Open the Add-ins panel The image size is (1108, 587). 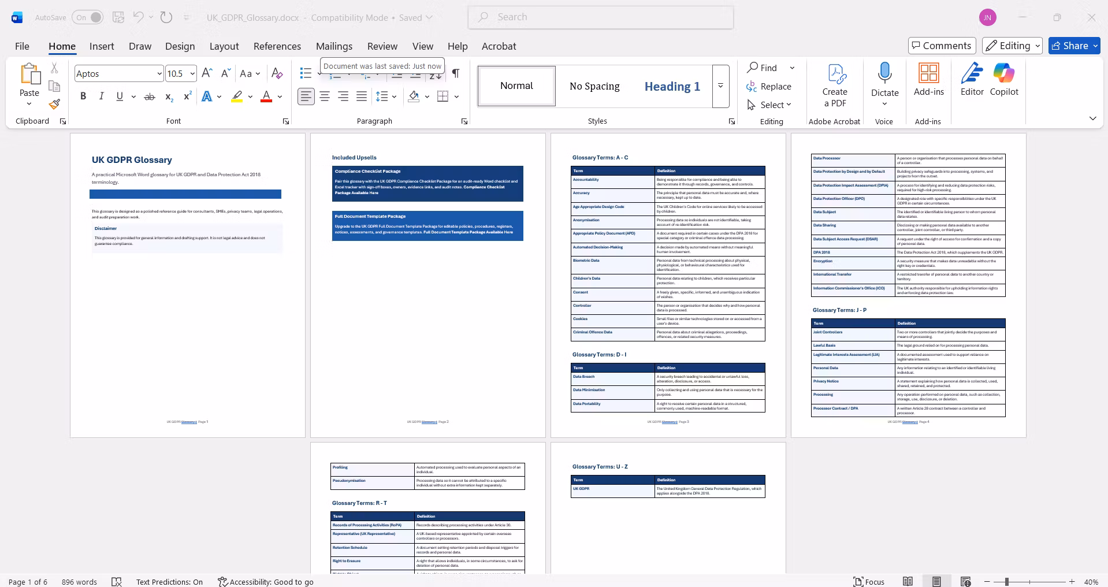click(x=929, y=80)
